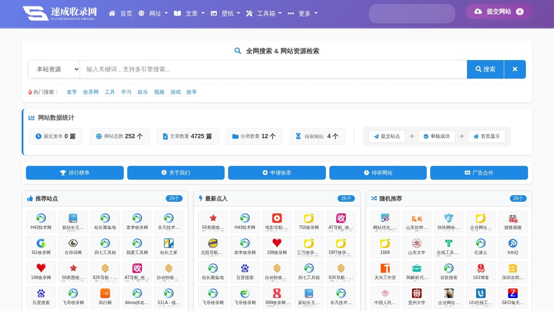Open 贵州大学 site icon
The height and width of the screenshot is (311, 554).
tap(417, 297)
